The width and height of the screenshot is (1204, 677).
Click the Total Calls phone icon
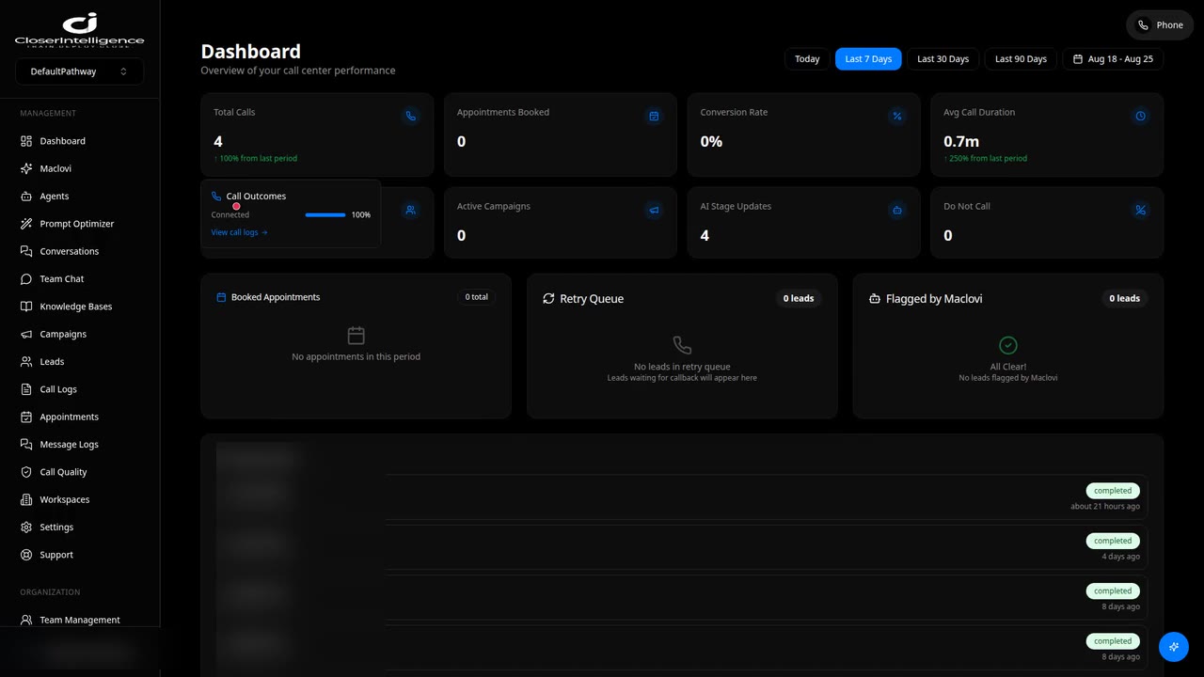[410, 116]
